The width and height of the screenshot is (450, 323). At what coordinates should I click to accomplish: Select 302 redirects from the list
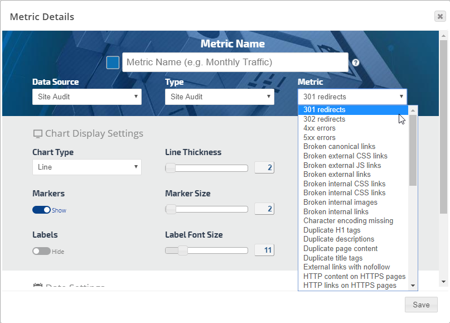click(324, 119)
